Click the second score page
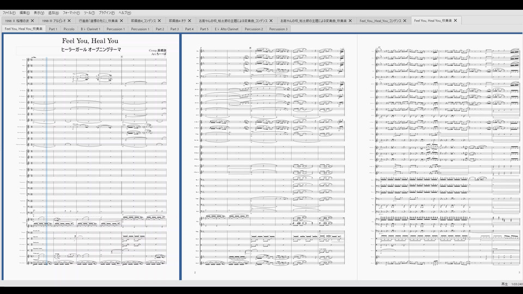Viewport: 523px width, 294px height. [269, 157]
